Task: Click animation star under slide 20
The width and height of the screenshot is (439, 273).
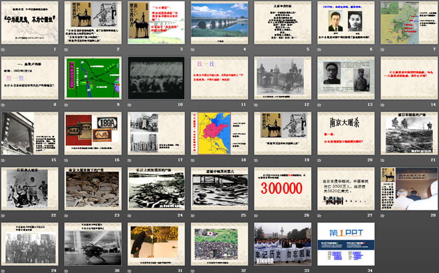Action: point(319,160)
